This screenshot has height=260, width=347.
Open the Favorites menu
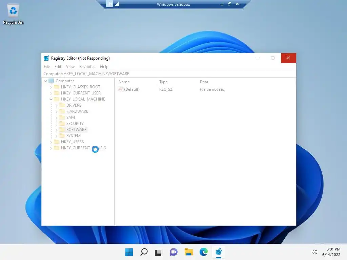[87, 67]
